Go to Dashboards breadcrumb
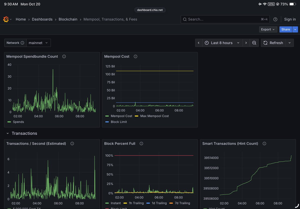Image resolution: width=300 pixels, height=209 pixels. point(42,19)
